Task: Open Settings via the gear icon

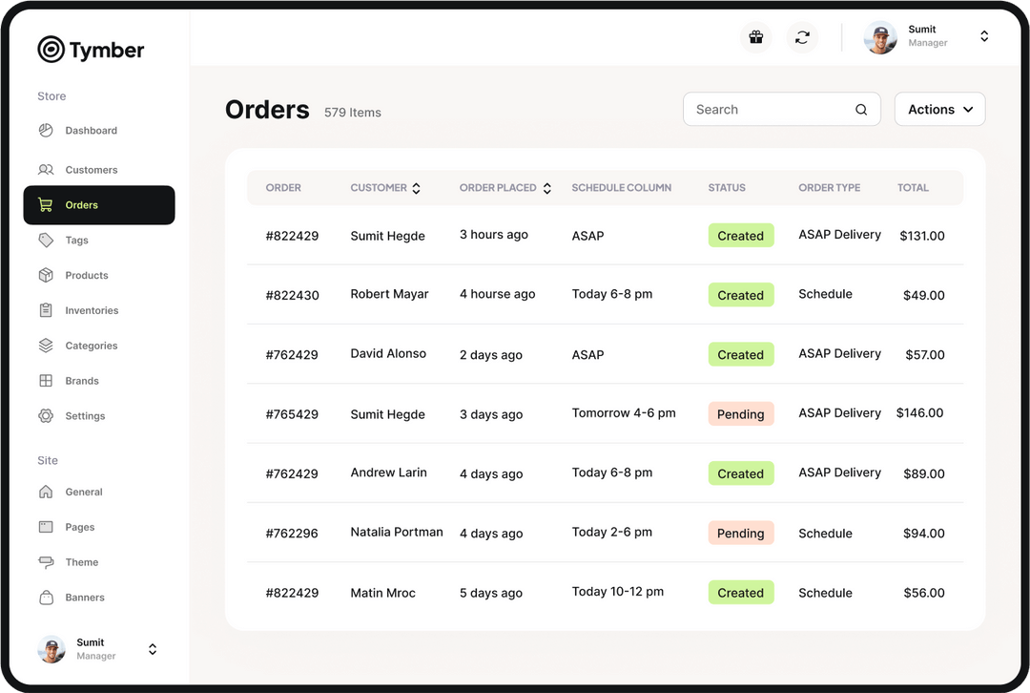Action: 46,415
